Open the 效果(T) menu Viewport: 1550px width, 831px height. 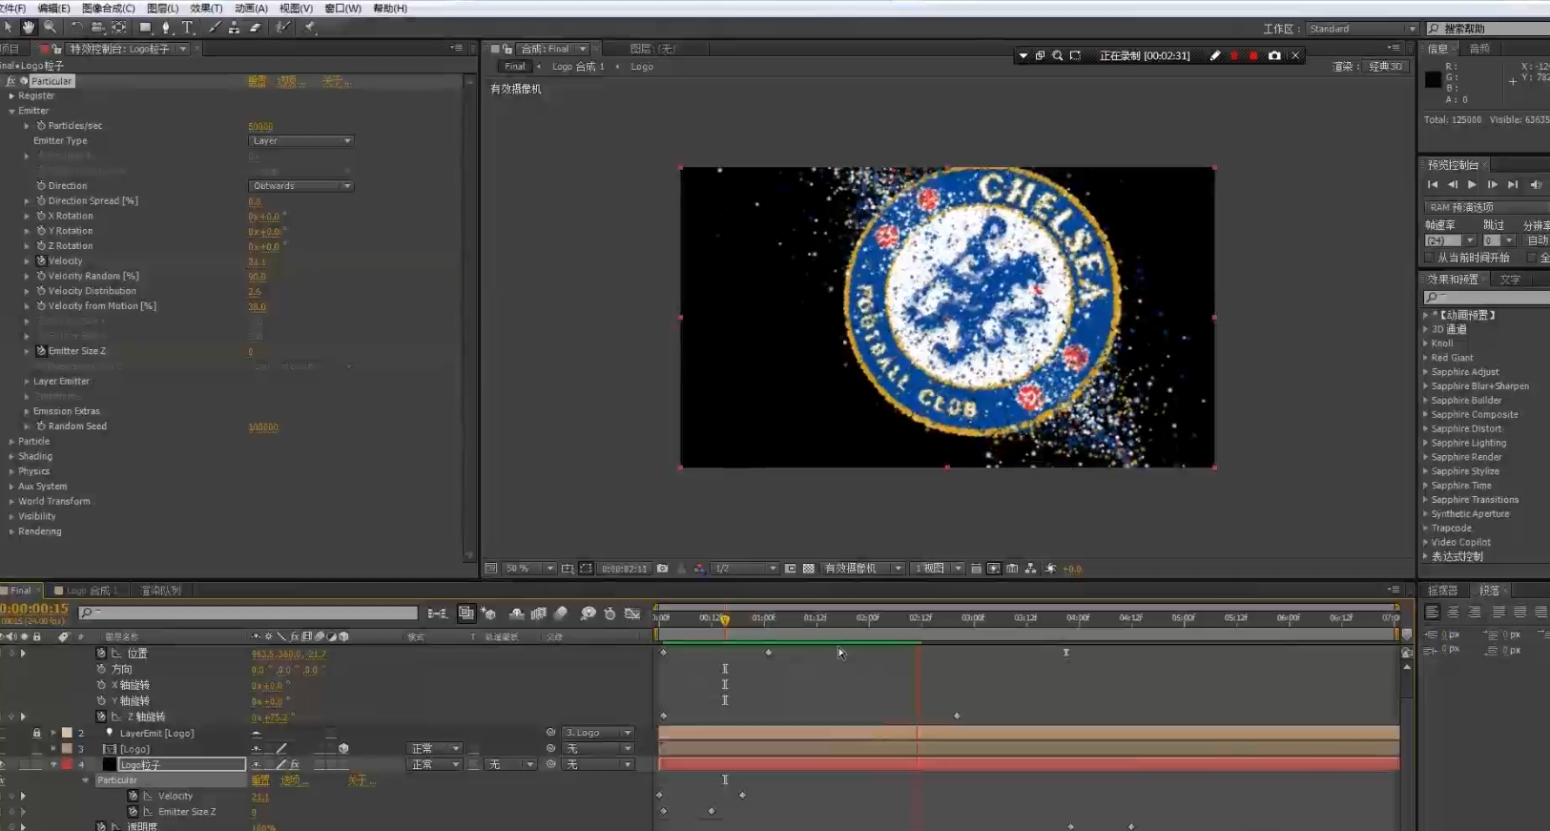(206, 8)
